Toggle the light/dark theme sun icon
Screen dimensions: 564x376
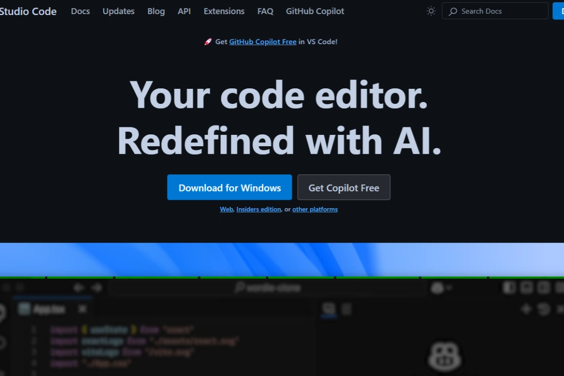[x=431, y=11]
